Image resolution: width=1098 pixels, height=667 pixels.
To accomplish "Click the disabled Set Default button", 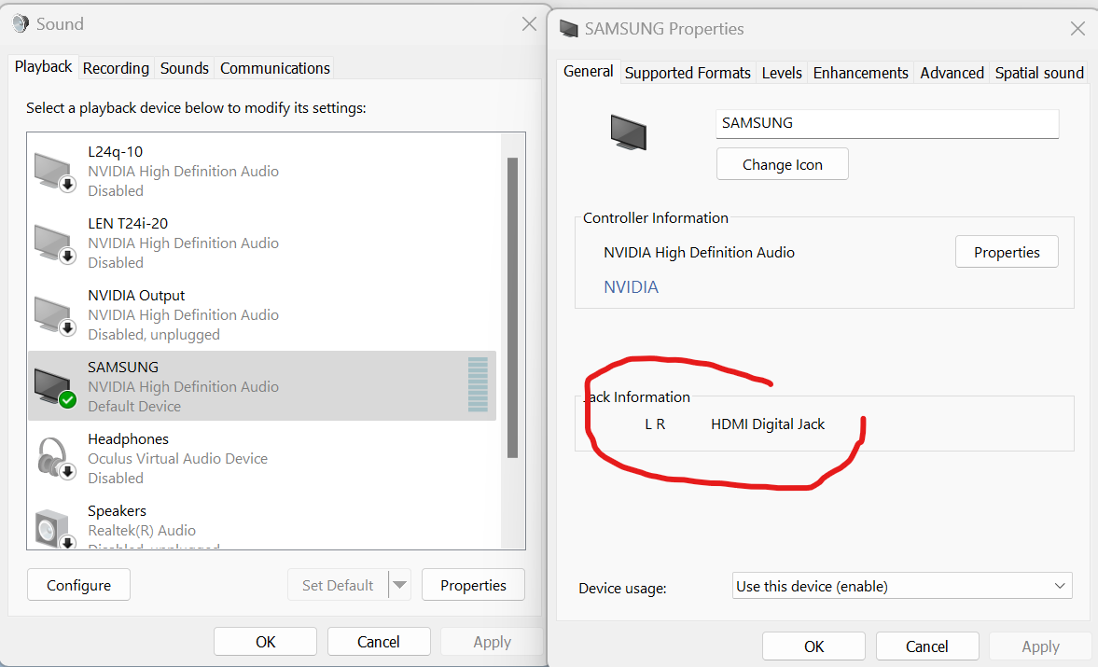I will pos(339,585).
